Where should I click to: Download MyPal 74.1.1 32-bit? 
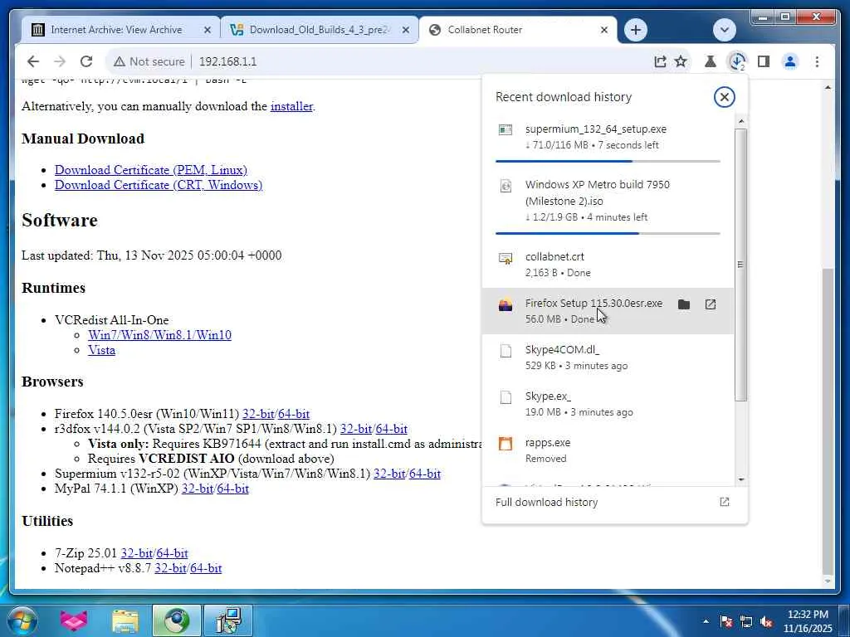[198, 488]
